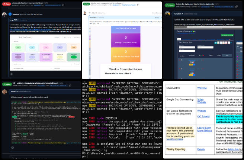Select active white tab in Tasks and Timelogs screenshot

point(179,39)
